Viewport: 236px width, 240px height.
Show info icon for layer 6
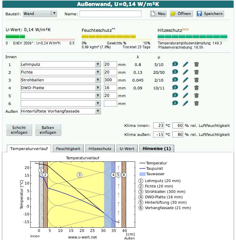point(175,103)
